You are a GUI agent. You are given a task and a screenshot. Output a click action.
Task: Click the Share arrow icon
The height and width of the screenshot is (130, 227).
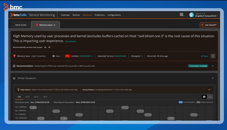[202, 56]
